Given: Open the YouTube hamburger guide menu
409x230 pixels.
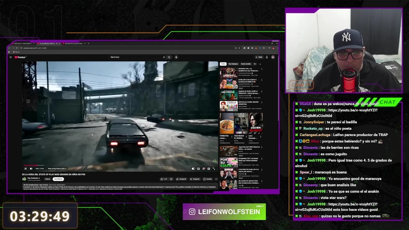Looking at the screenshot, I should (11, 57).
